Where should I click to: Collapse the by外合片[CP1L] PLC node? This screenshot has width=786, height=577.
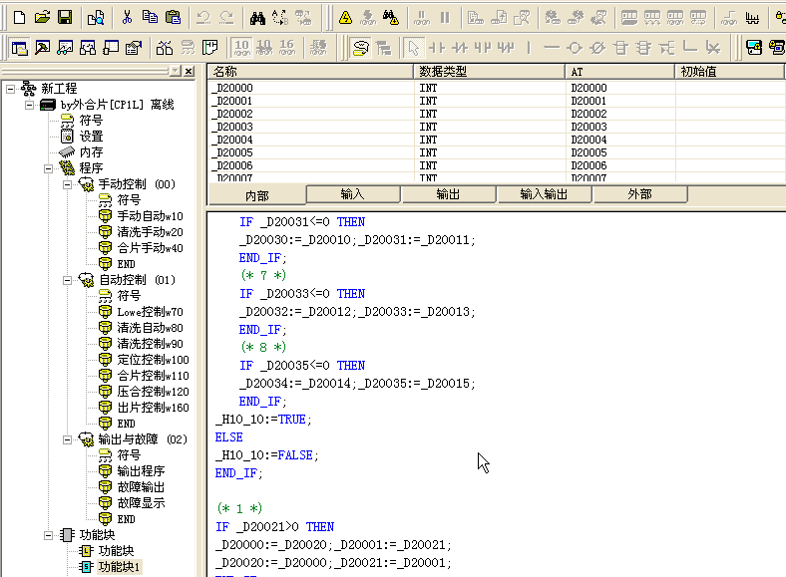29,105
